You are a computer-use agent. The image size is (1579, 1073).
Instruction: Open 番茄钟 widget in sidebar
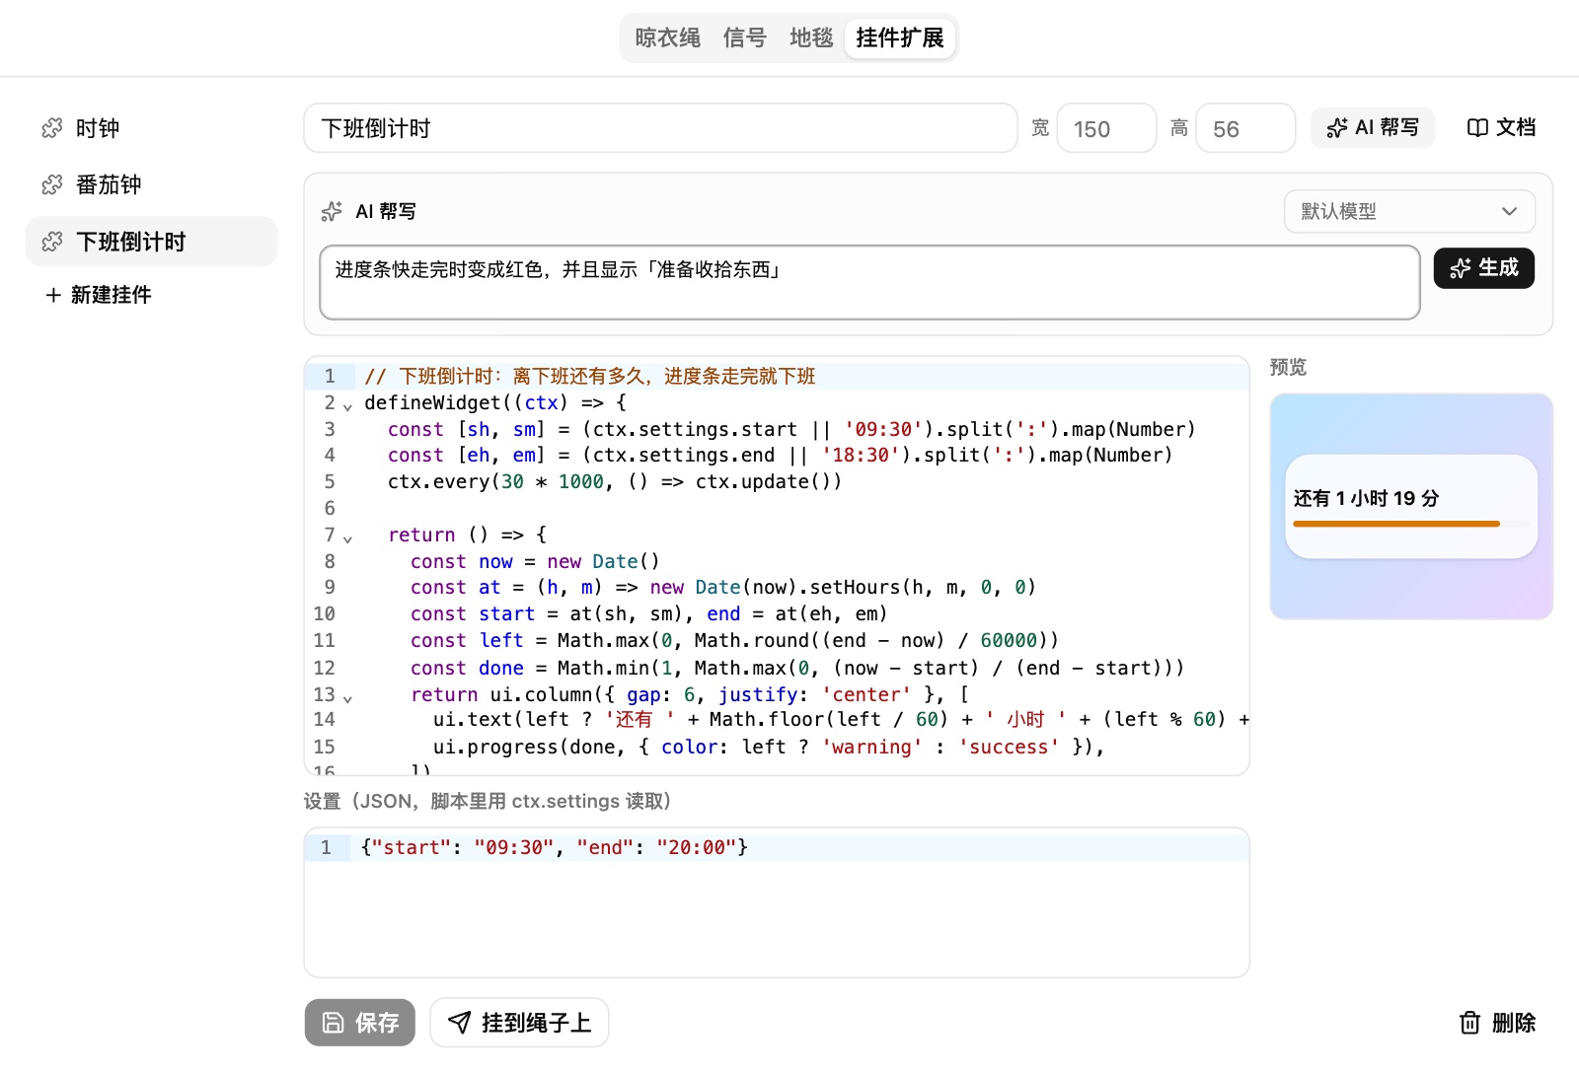tap(151, 184)
